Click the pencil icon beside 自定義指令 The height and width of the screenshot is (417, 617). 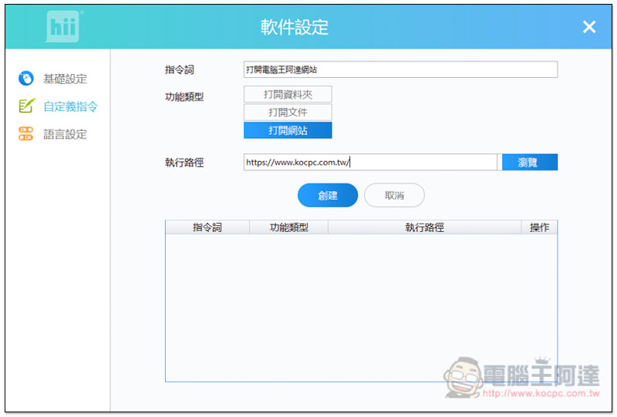[26, 106]
